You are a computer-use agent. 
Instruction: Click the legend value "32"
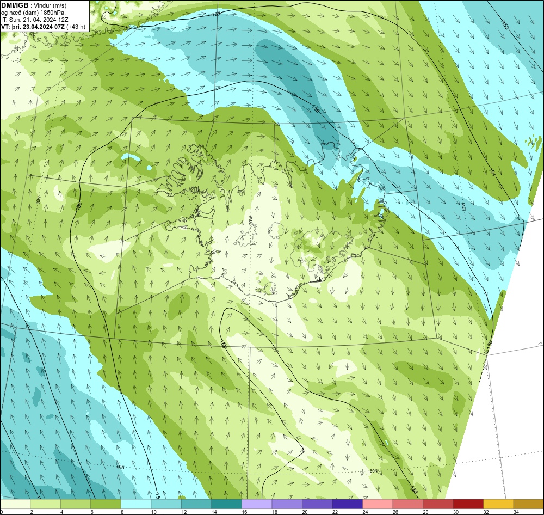coord(486,512)
